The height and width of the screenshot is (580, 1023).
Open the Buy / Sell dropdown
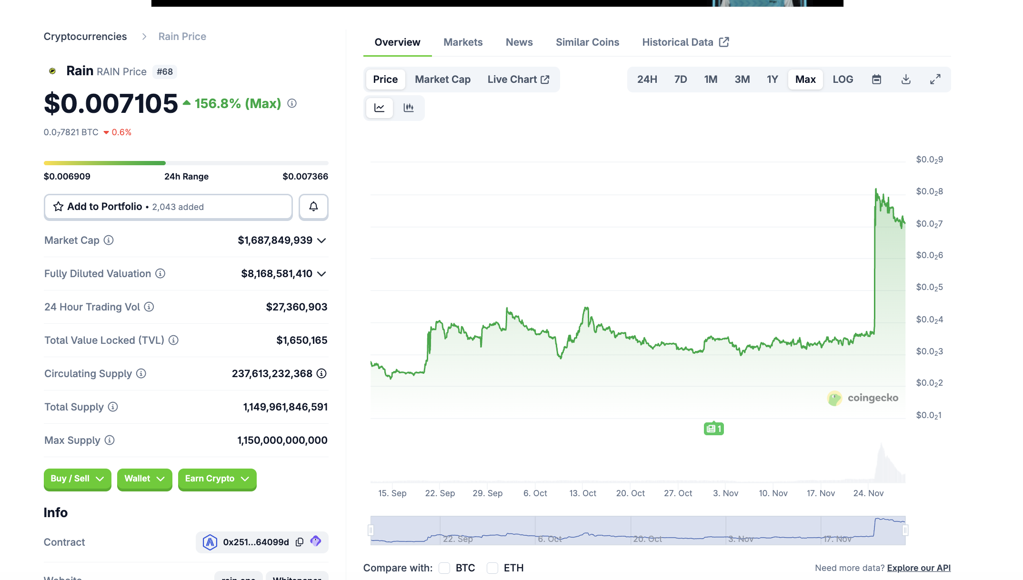coord(77,479)
